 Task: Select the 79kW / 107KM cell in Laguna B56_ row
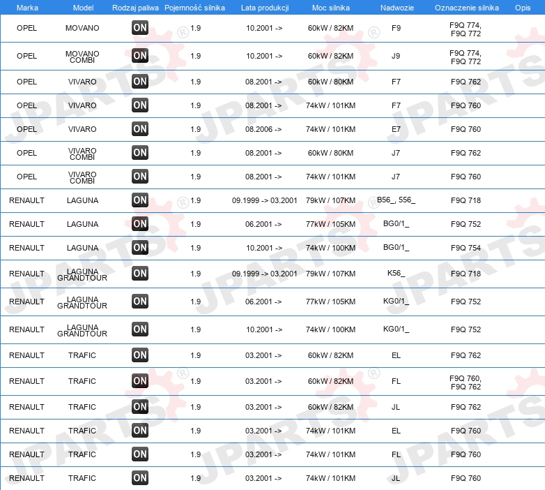(330, 200)
